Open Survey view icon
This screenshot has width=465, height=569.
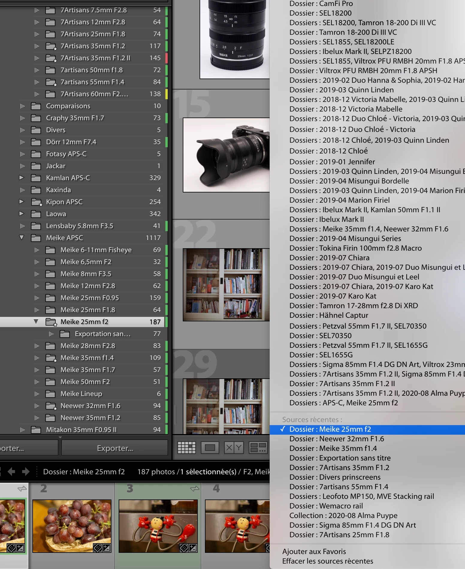pyautogui.click(x=258, y=448)
